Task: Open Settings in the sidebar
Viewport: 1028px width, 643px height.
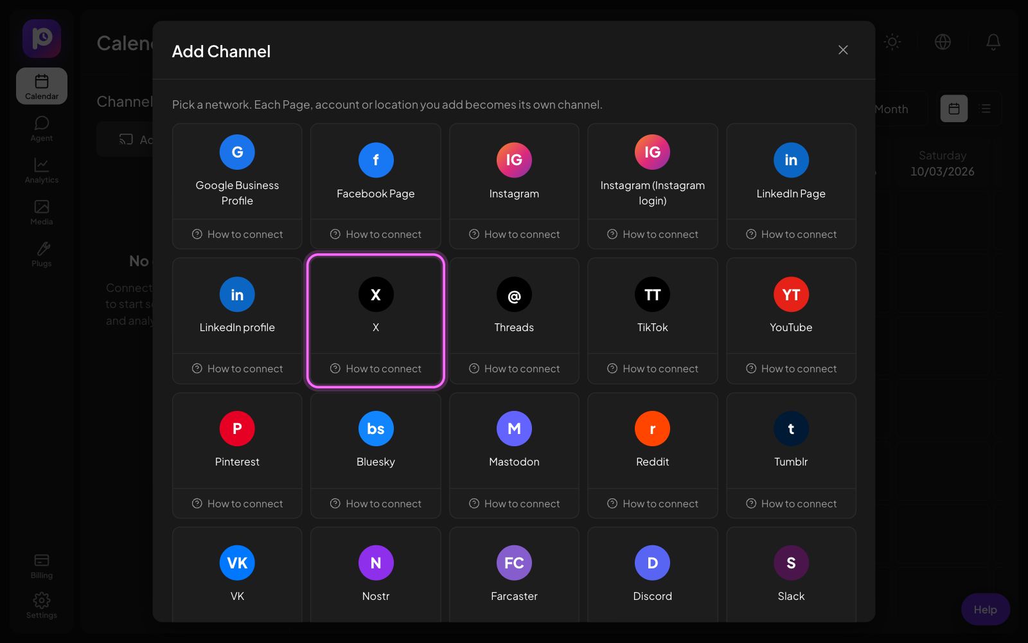Action: point(42,606)
